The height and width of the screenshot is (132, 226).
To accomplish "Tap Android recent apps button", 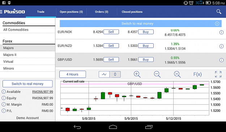I will (149, 127).
